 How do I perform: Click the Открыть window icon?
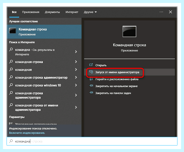coord(91,65)
